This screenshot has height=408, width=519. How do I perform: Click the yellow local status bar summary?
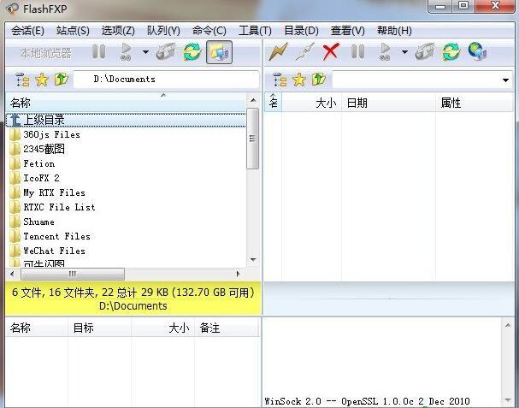coord(133,299)
